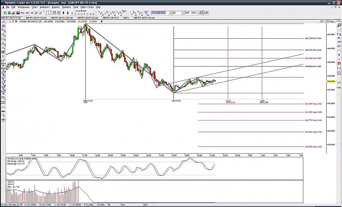The width and height of the screenshot is (342, 207).
Task: Open the Workspaces menu
Action: pos(24,7)
